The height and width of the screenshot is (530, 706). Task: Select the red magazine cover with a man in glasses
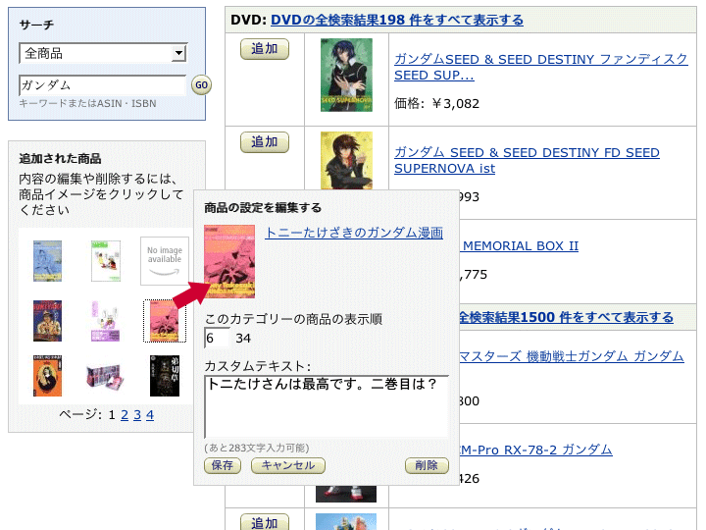tap(47, 321)
